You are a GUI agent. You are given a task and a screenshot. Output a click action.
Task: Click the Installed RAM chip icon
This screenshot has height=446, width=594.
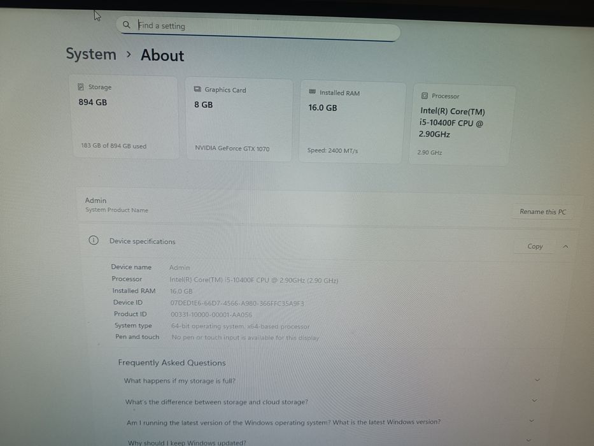tap(312, 91)
